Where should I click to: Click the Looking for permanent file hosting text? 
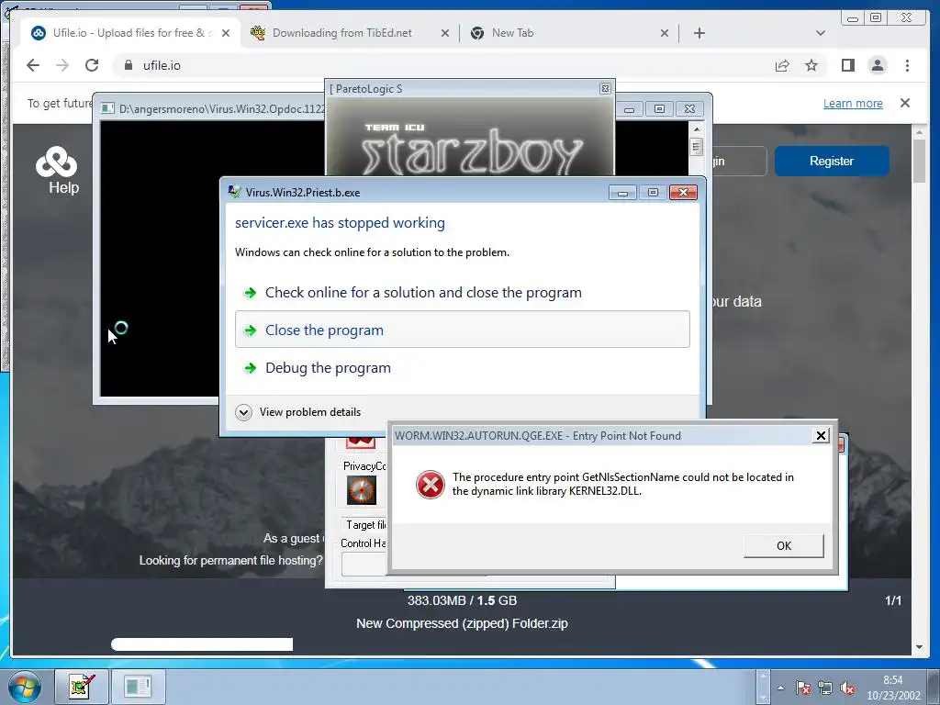click(230, 560)
